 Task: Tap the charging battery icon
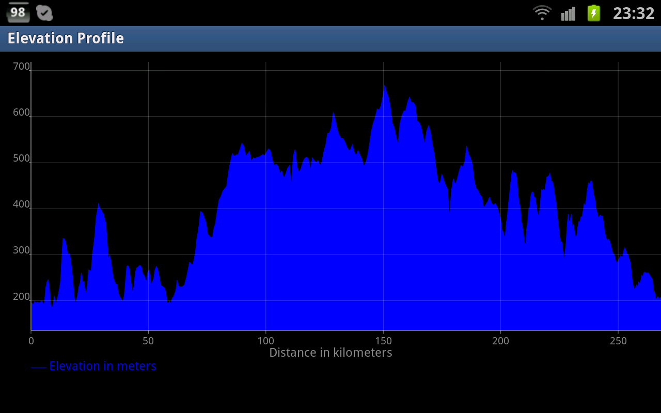[x=594, y=13]
